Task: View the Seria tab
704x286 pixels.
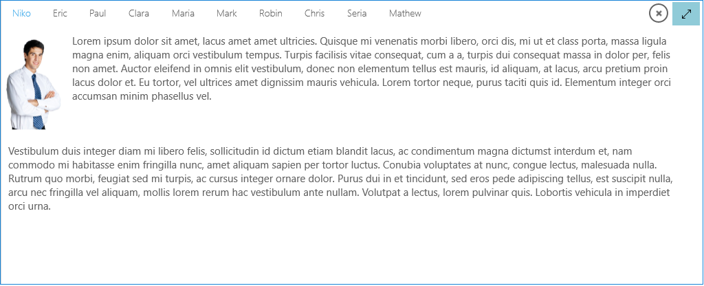Action: [x=357, y=14]
